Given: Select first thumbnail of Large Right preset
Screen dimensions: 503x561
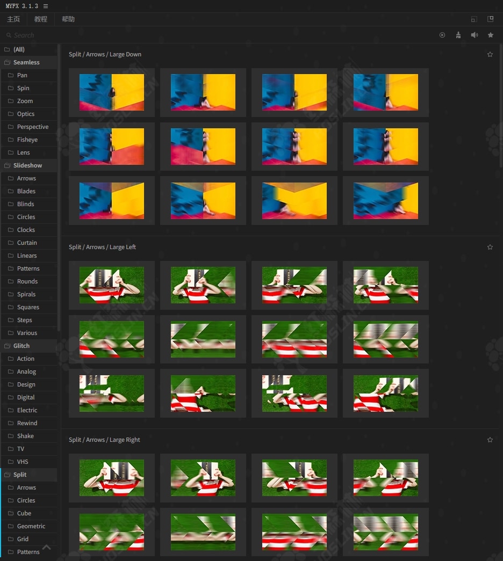Looking at the screenshot, I should click(112, 478).
